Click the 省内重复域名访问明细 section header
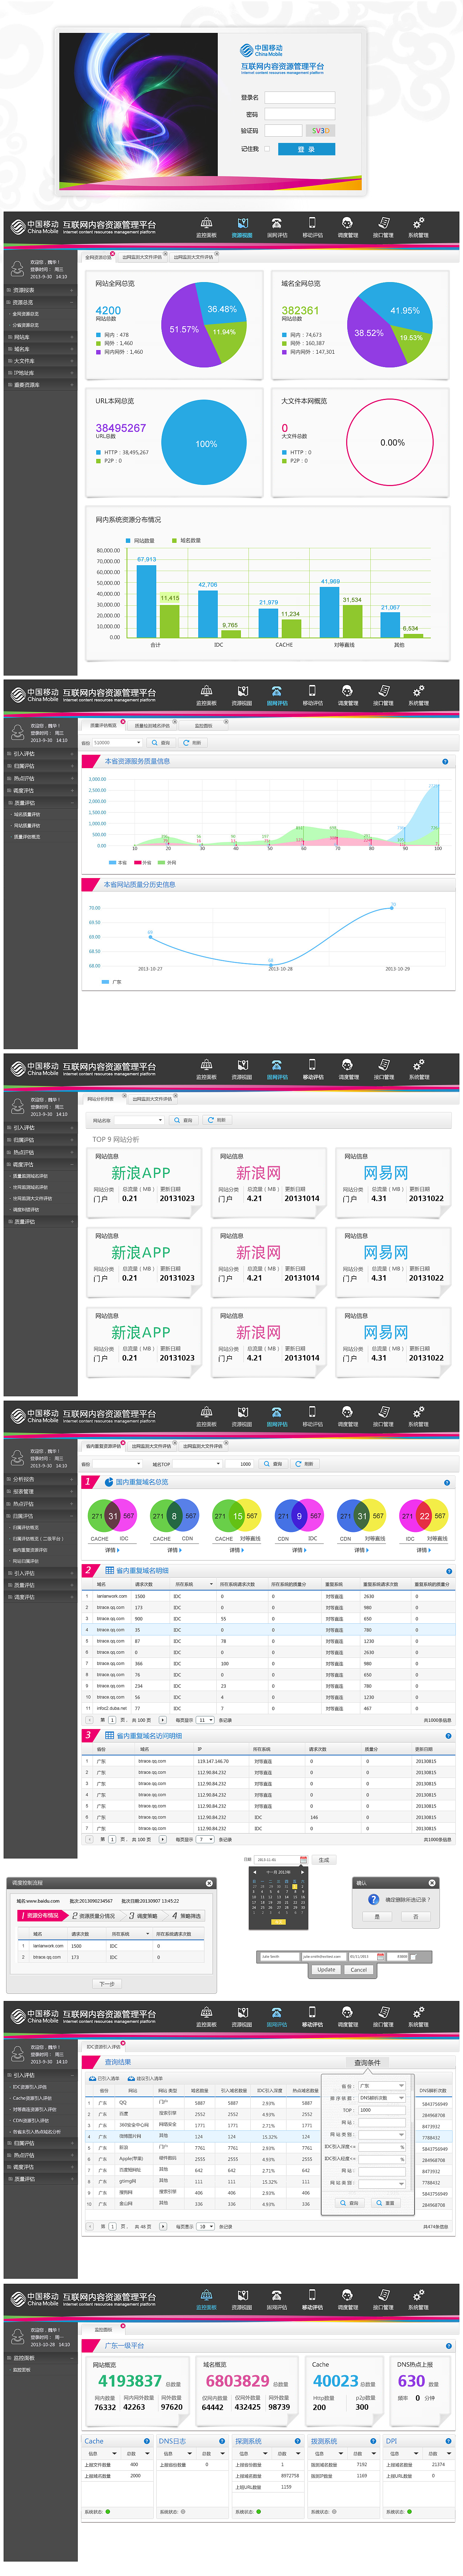The image size is (463, 2576). pyautogui.click(x=149, y=1735)
